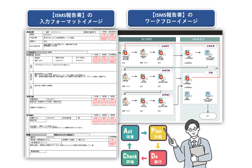Select the 承認 icon in 評価 box
The width and height of the screenshot is (252, 168).
coord(187,79)
